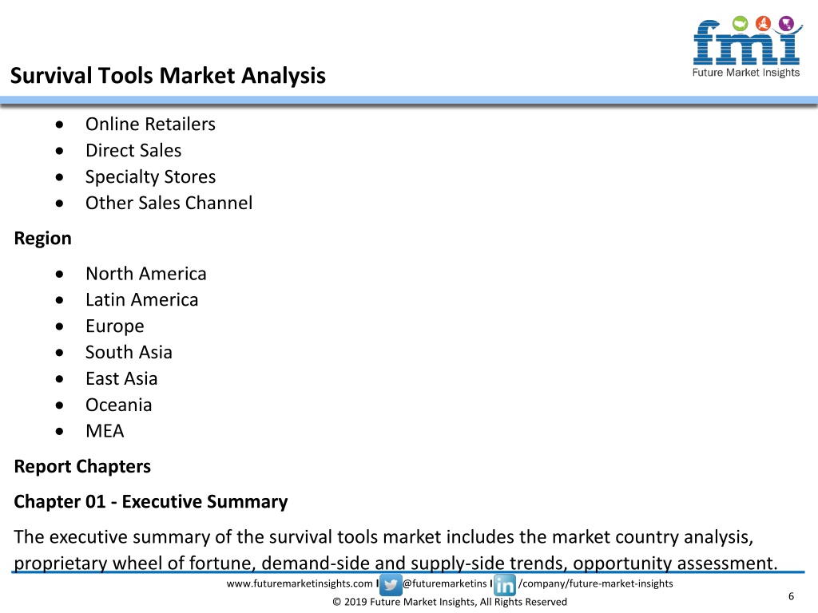This screenshot has width=818, height=613.
Task: Click the green globe in FMI logo
Action: click(x=740, y=23)
